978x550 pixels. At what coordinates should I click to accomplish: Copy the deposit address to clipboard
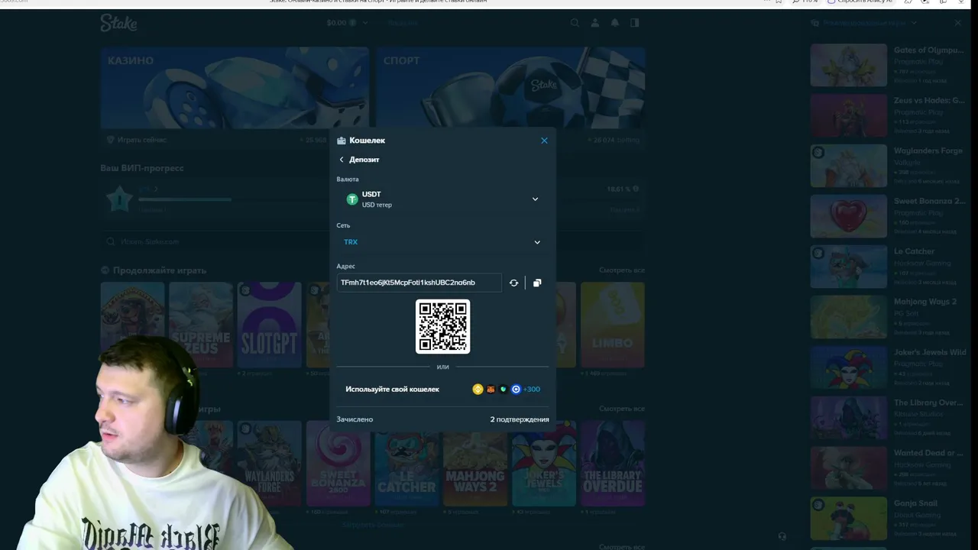click(x=537, y=283)
